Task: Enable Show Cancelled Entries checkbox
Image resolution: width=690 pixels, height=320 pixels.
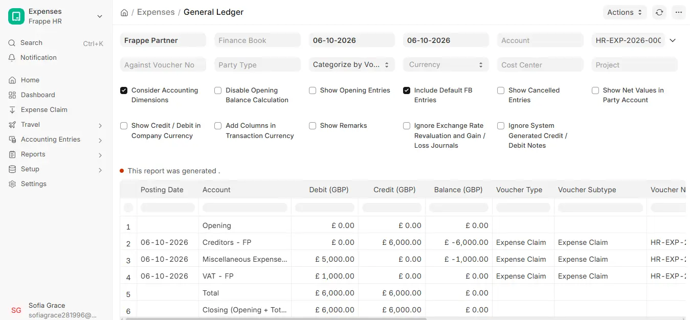Action: (501, 90)
